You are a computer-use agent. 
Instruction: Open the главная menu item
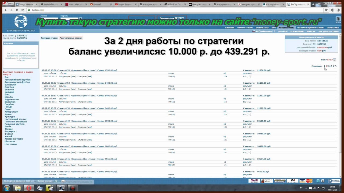[230, 28]
